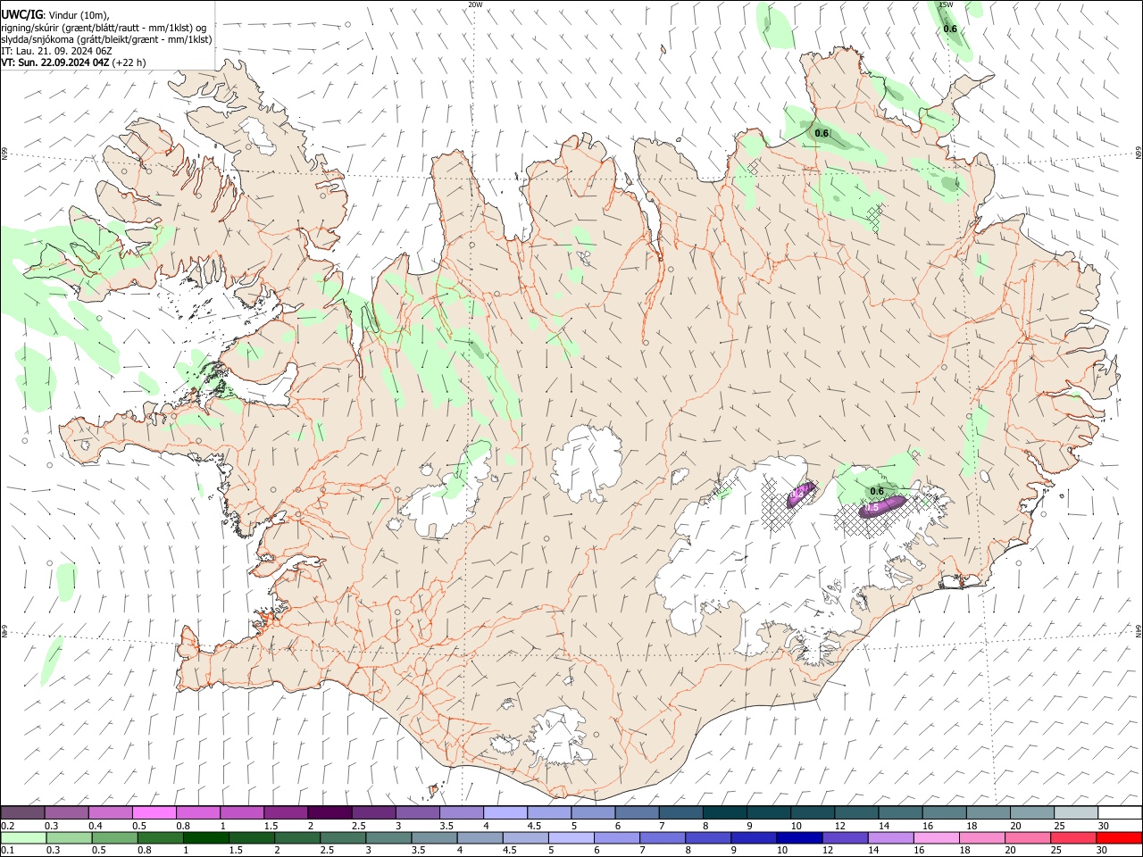Click the dark purple 1.5 snow patch on the glacier

883,506
